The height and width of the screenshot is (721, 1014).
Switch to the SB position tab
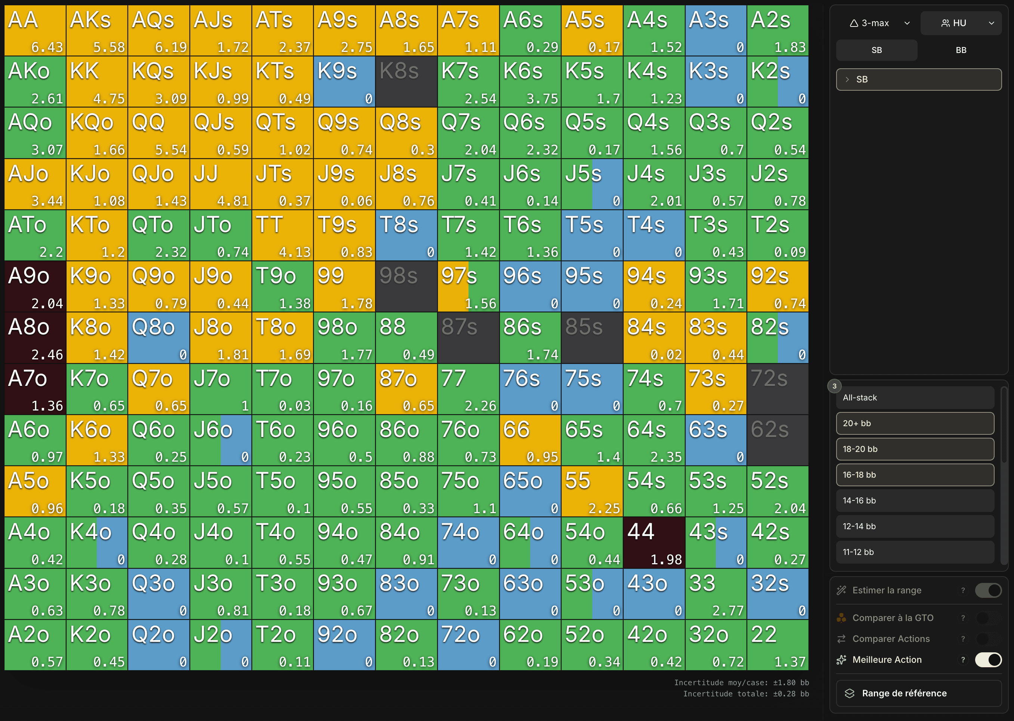click(x=877, y=50)
